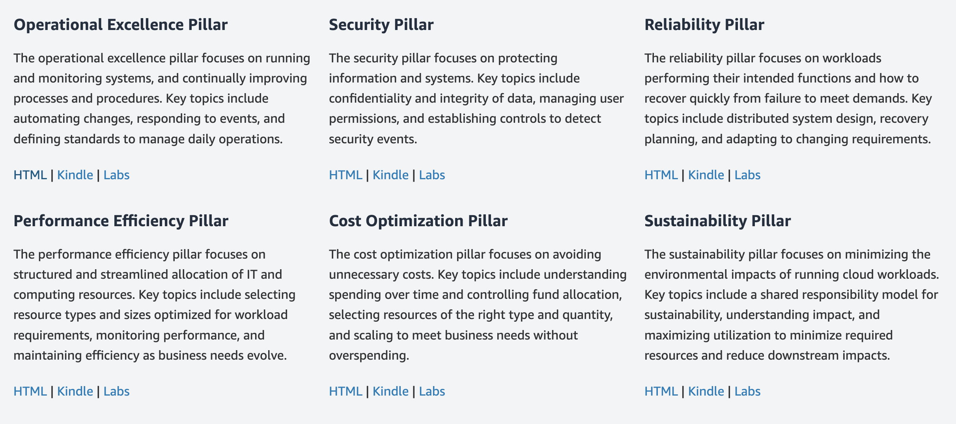This screenshot has width=956, height=424.
Task: Open the Sustainability Pillar HTML link
Action: tap(661, 391)
